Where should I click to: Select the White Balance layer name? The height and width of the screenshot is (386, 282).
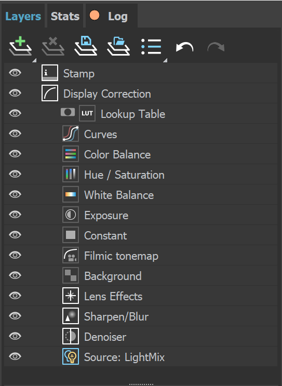(119, 195)
